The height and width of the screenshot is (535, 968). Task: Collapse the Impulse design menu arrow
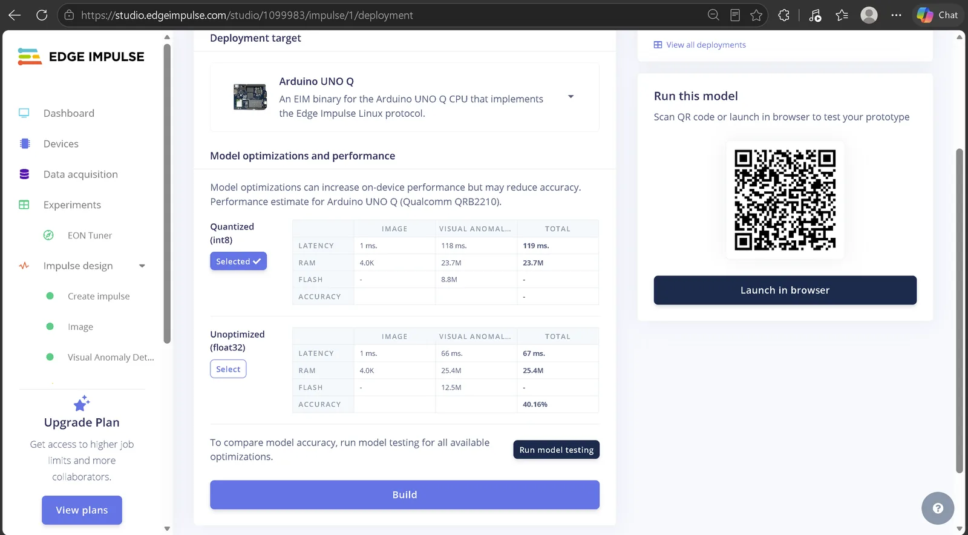click(x=142, y=266)
